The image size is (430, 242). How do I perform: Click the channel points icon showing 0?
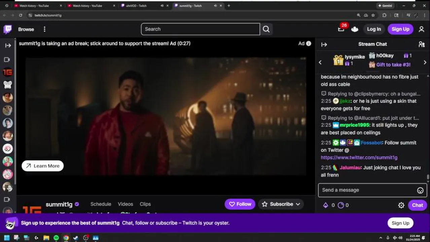[x=341, y=205]
